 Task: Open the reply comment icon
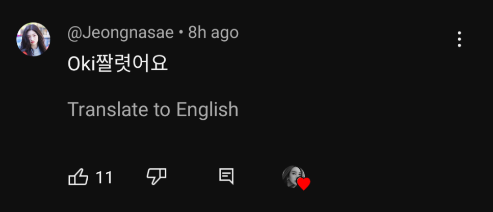click(226, 177)
